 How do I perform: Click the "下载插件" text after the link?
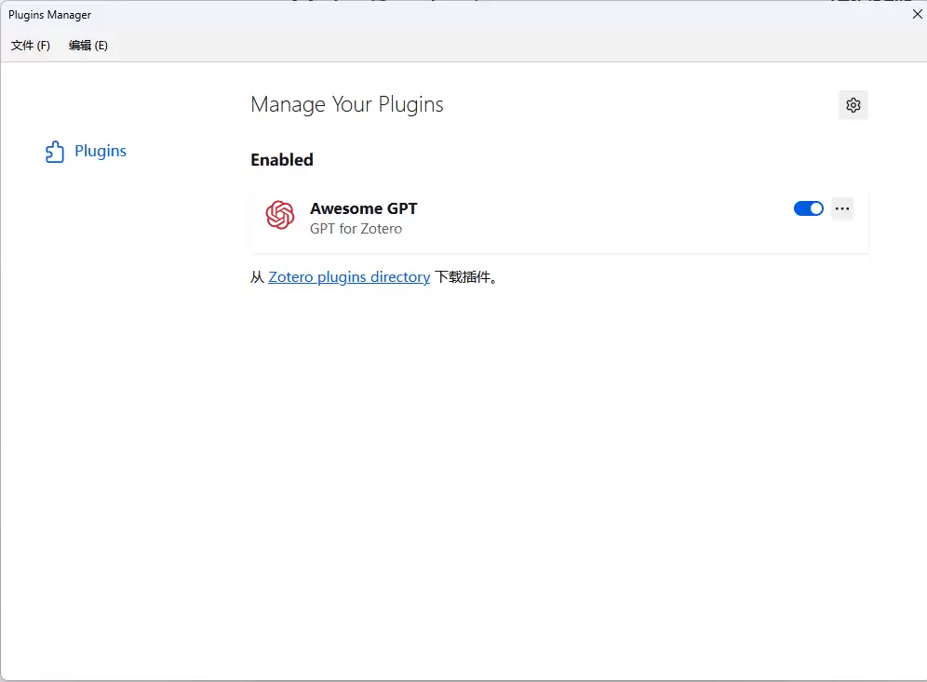pos(463,277)
